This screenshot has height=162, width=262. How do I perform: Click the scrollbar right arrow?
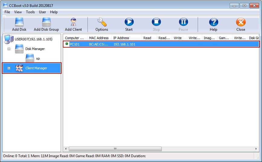click(256, 149)
